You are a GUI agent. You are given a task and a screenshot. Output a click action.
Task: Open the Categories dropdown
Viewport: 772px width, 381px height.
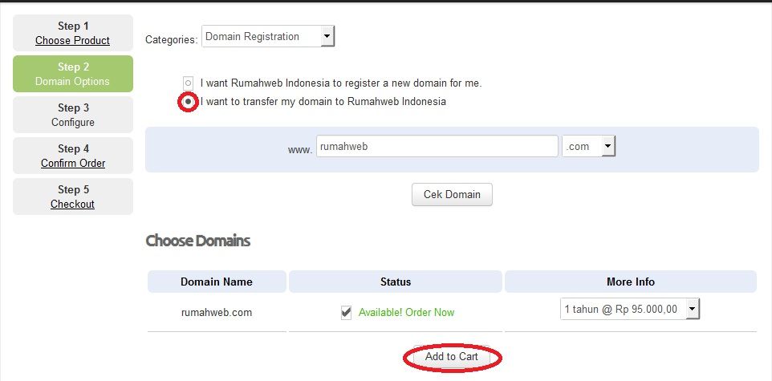(x=268, y=36)
